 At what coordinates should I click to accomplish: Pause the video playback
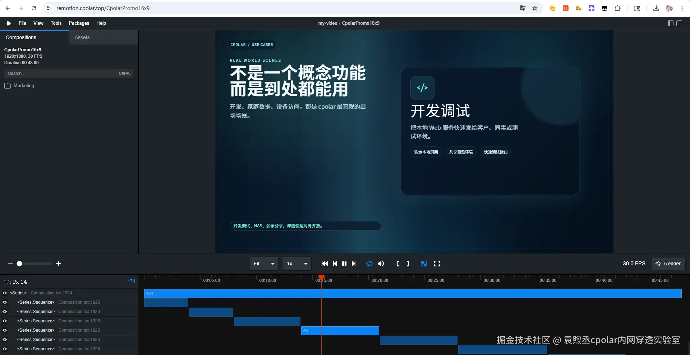pyautogui.click(x=344, y=264)
